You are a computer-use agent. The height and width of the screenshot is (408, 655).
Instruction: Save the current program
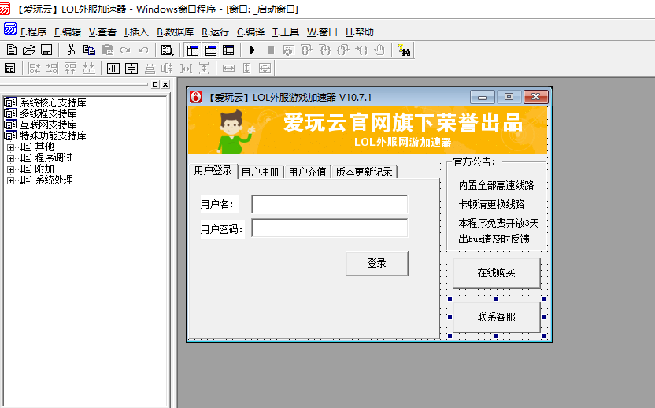click(46, 50)
